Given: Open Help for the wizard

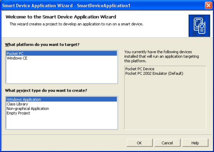Looking at the screenshot, I should pos(195,143).
